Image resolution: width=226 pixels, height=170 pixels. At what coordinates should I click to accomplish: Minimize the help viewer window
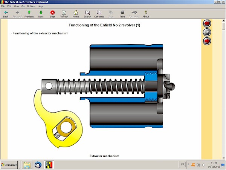216,2
